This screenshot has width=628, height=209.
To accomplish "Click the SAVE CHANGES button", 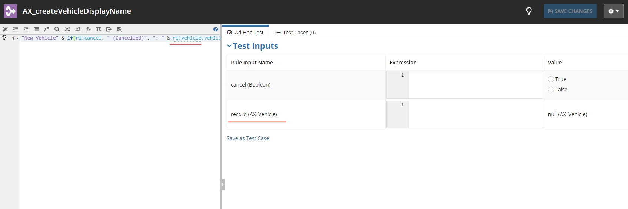I will (570, 11).
